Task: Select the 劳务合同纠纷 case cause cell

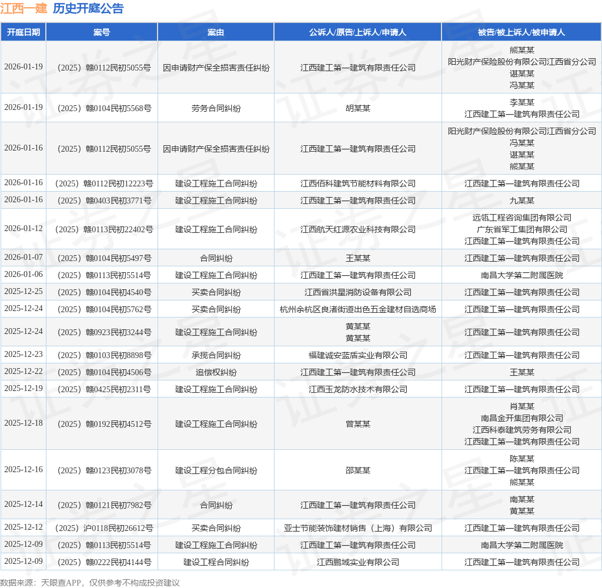Action: point(216,108)
